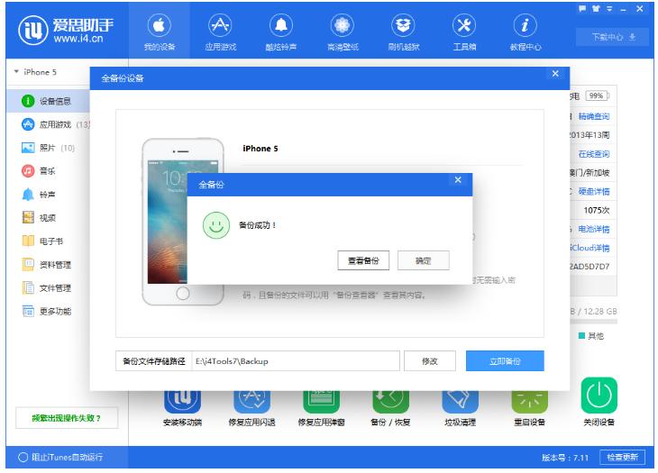The height and width of the screenshot is (473, 658).
Task: Select 照片 in the sidebar
Action: coord(49,148)
